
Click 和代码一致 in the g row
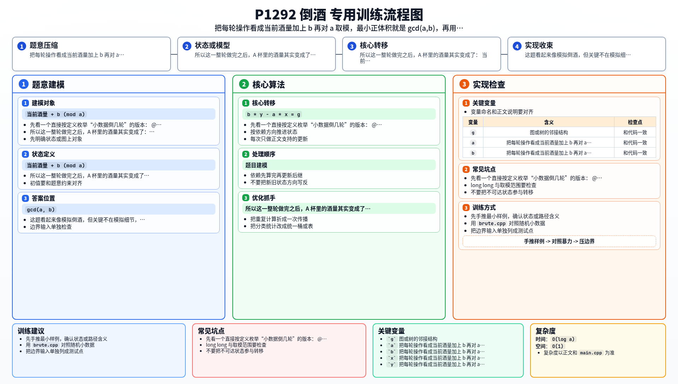pyautogui.click(x=635, y=132)
